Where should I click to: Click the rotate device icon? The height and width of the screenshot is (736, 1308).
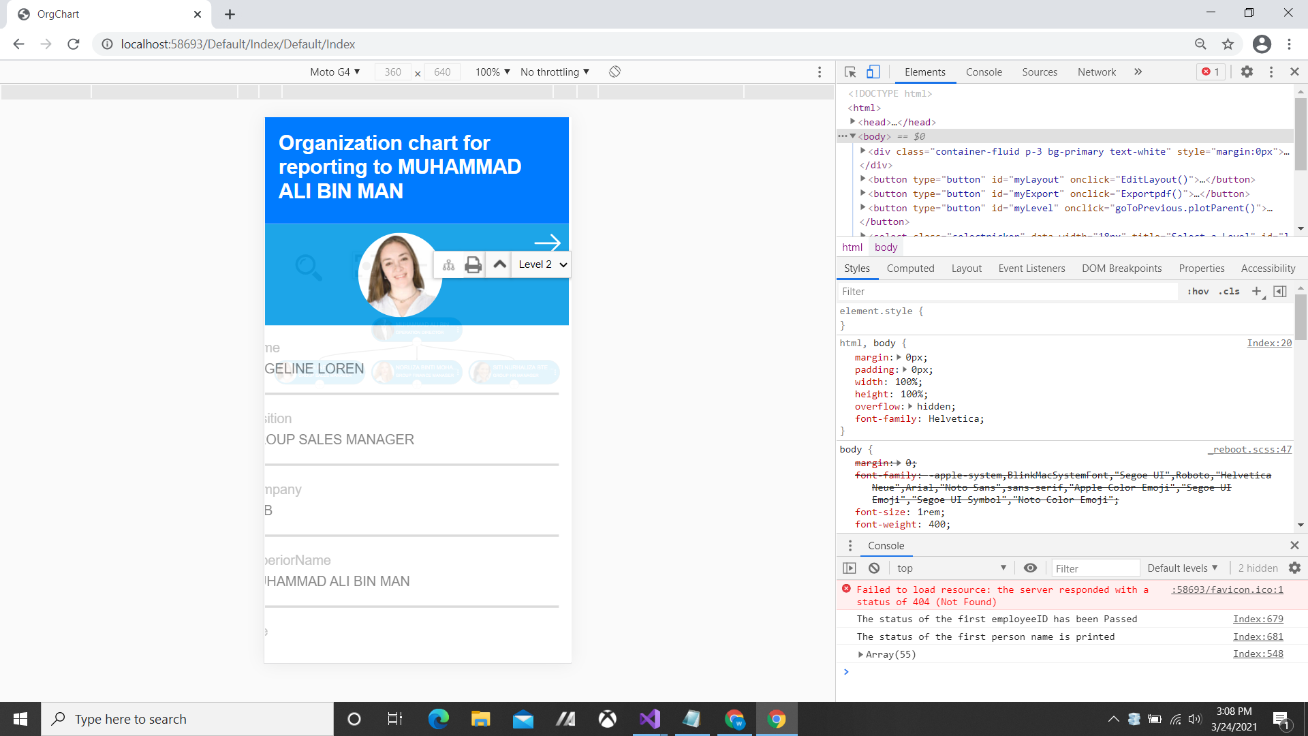614,72
